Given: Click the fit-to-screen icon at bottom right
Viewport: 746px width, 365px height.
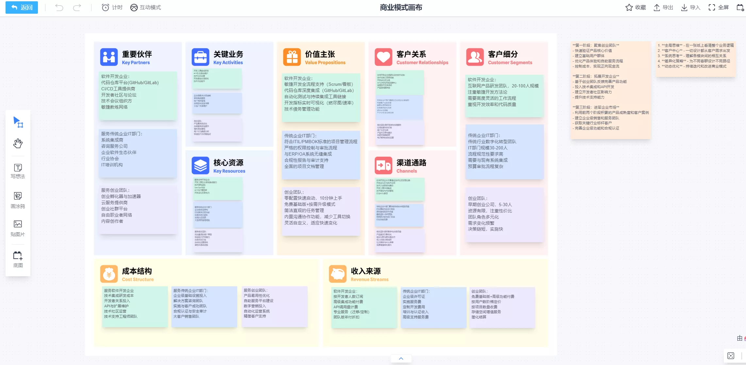Looking at the screenshot, I should 731,356.
